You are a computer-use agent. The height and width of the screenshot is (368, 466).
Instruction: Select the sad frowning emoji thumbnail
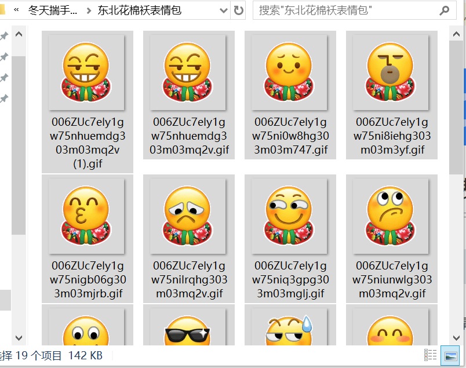tap(188, 216)
